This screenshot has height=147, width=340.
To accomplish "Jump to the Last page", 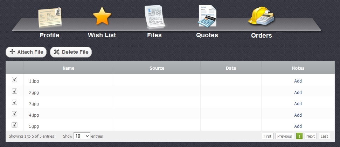I will click(324, 136).
